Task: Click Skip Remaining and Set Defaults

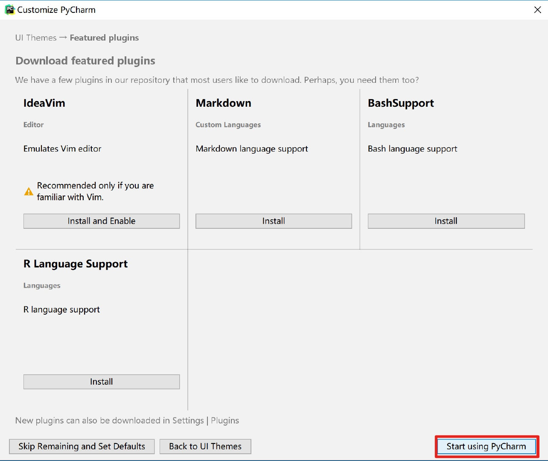Action: [82, 446]
